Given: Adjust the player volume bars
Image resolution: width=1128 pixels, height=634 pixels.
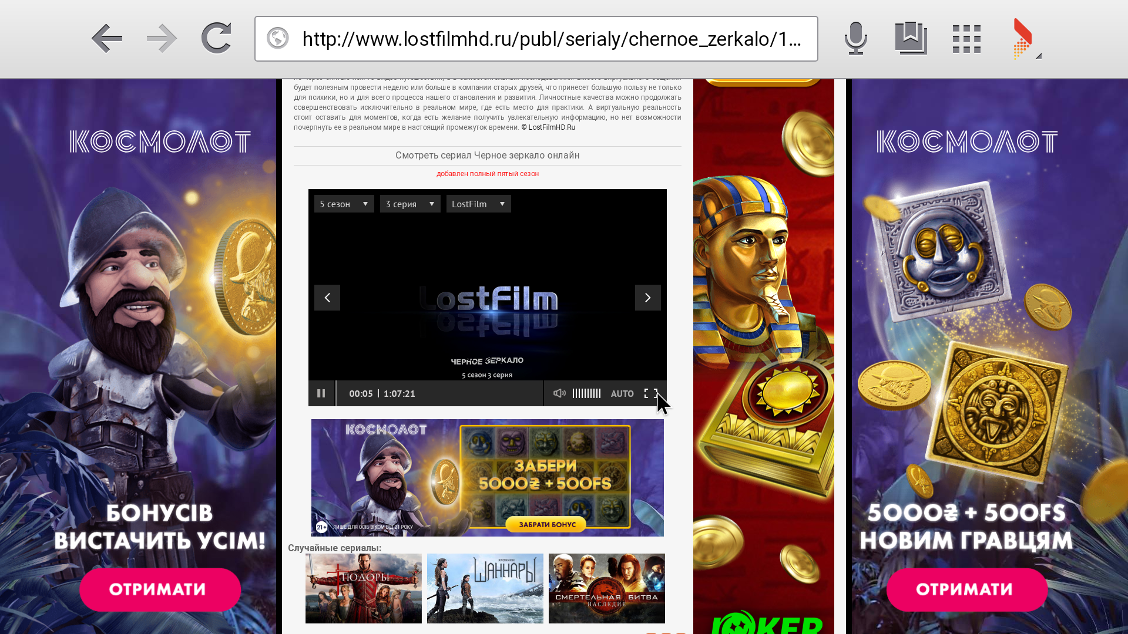Looking at the screenshot, I should click(x=586, y=393).
